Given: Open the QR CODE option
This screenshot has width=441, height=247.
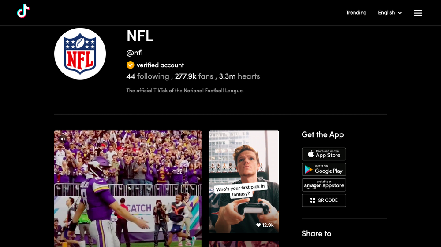Looking at the screenshot, I should pyautogui.click(x=324, y=200).
